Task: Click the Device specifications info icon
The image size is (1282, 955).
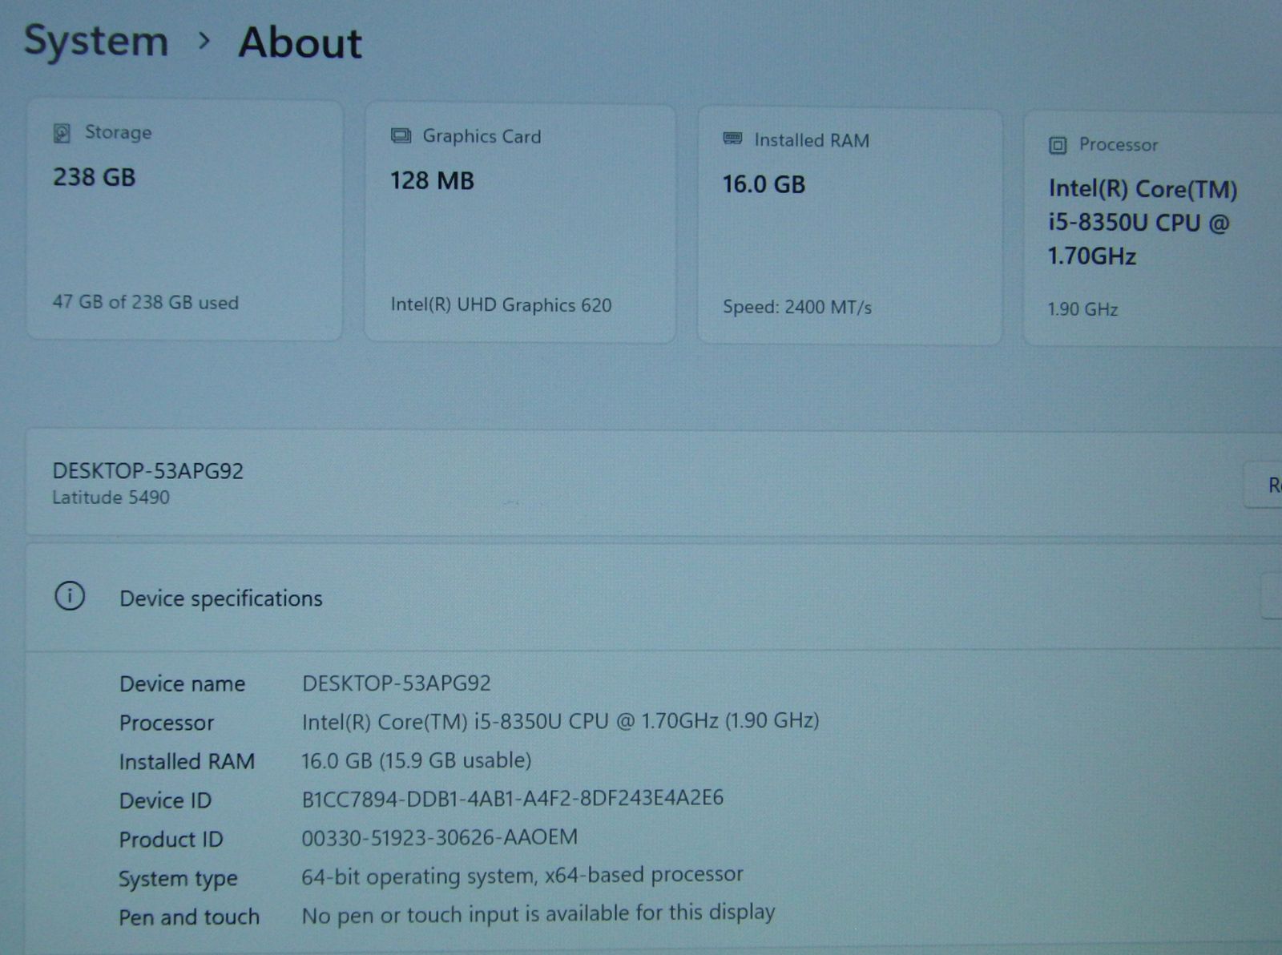Action: [x=70, y=596]
